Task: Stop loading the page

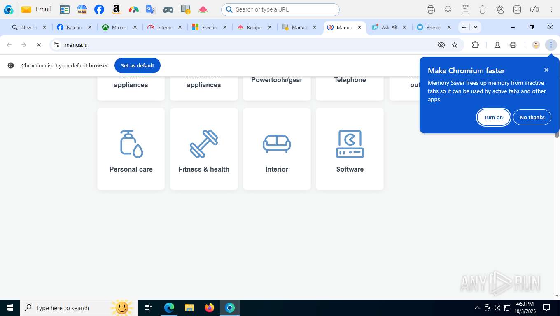Action: point(39,45)
